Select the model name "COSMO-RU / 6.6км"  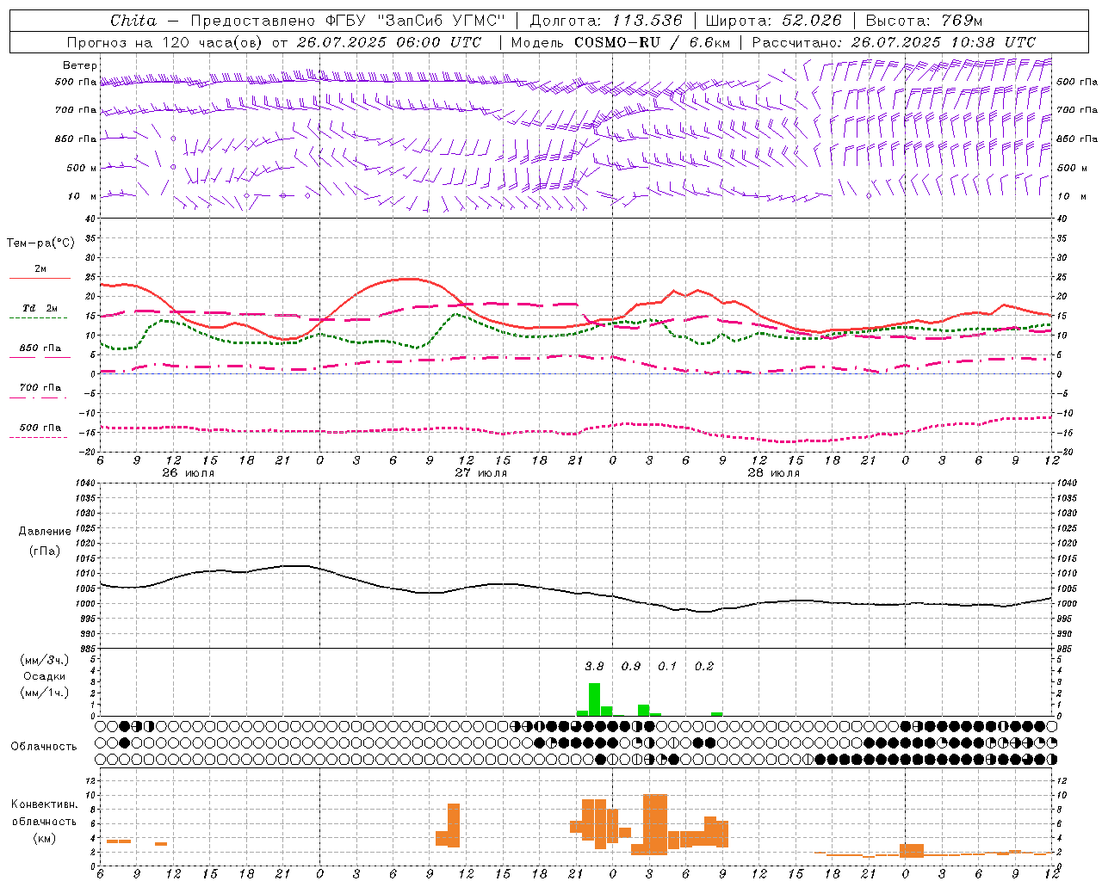652,42
